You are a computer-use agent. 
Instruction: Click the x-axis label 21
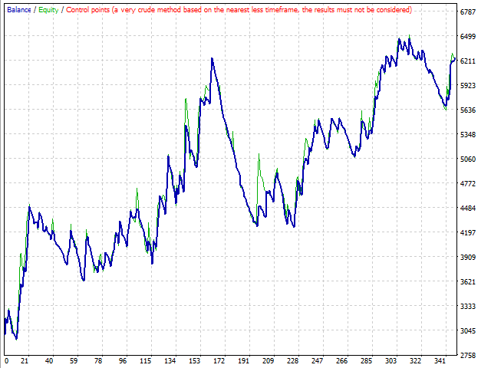pos(25,361)
